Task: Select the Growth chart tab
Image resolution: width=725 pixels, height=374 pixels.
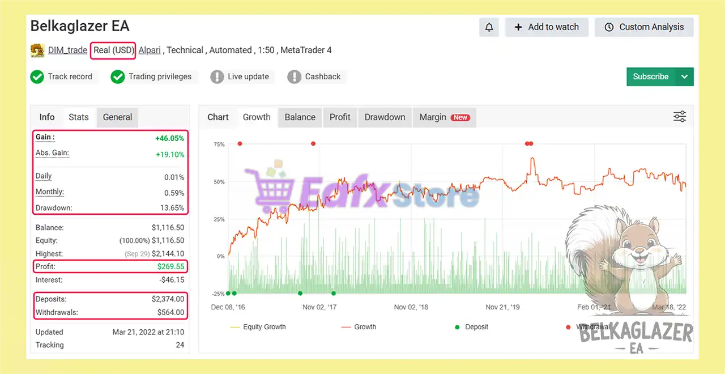Action: tap(257, 117)
